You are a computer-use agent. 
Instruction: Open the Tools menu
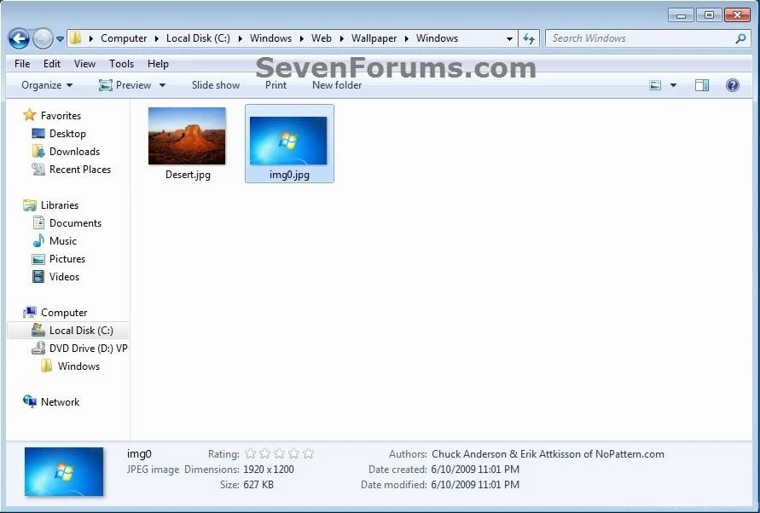pyautogui.click(x=121, y=64)
